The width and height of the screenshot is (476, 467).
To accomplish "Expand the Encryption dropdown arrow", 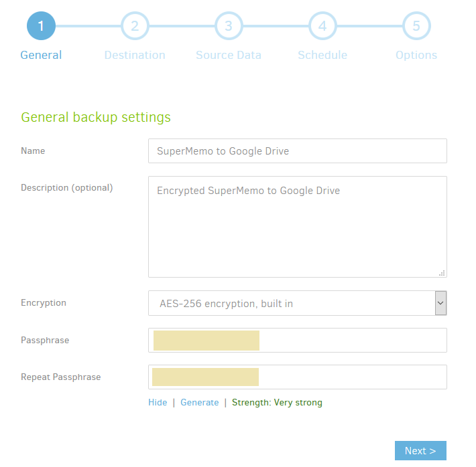I will [440, 303].
